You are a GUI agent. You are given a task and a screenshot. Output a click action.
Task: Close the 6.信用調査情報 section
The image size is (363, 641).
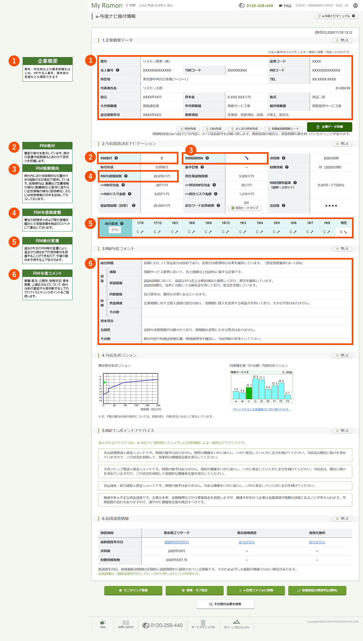point(342,519)
